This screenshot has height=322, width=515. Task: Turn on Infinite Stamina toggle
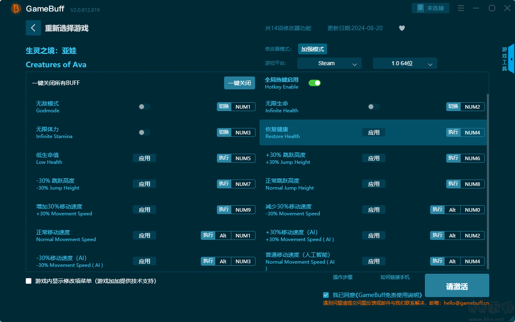coord(144,132)
